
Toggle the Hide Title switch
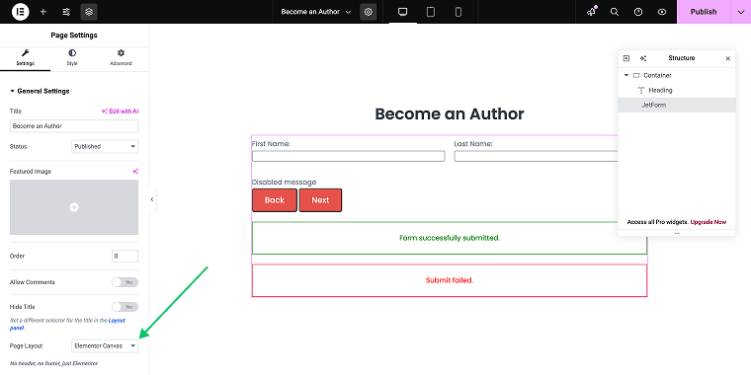[125, 307]
